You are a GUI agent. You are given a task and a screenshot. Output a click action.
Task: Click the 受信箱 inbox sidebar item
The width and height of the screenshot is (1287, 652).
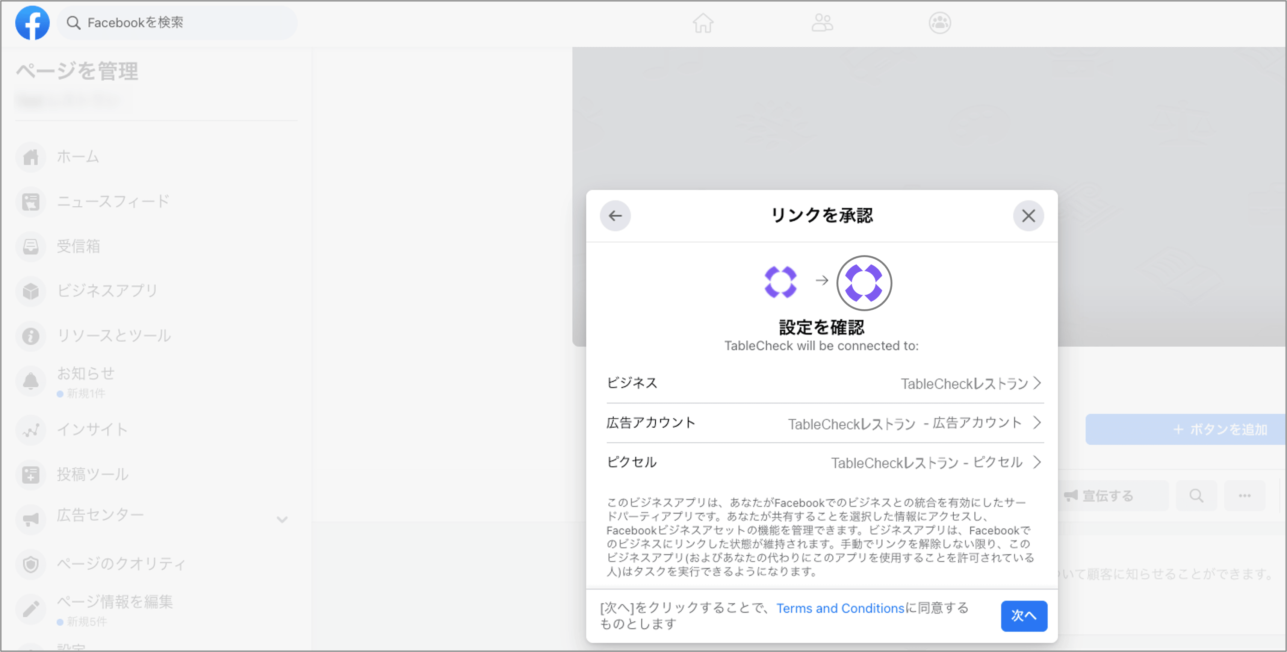79,246
